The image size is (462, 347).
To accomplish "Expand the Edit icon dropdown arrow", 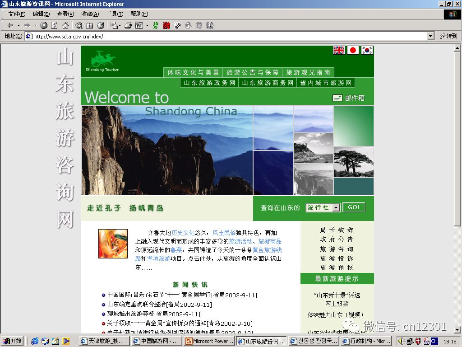I will click(x=147, y=25).
